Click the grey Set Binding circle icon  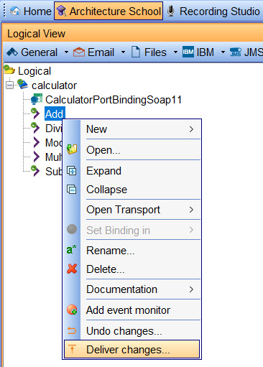72,229
